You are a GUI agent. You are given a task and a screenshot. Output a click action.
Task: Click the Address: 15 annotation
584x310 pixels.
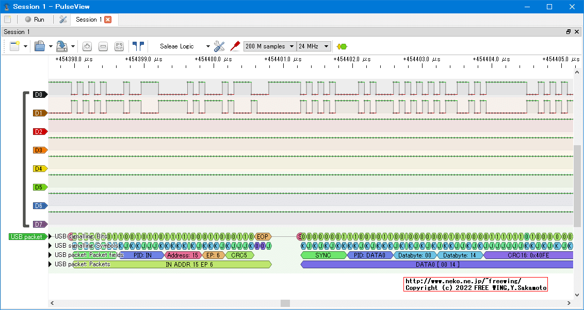[183, 255]
